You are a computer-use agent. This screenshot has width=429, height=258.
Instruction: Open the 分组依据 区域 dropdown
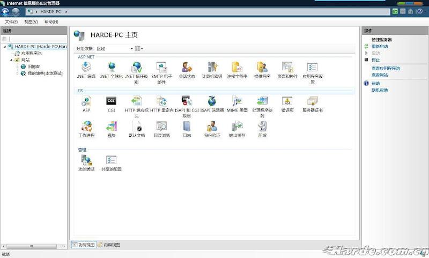coord(114,49)
